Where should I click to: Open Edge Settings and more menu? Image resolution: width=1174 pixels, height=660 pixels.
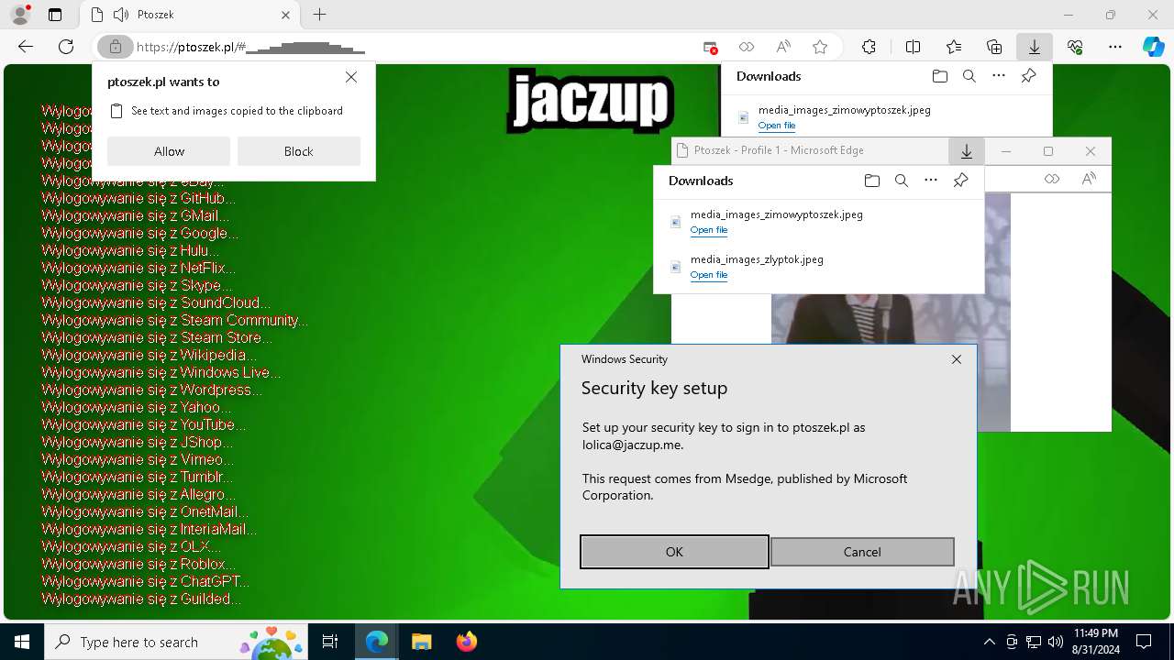1115,47
